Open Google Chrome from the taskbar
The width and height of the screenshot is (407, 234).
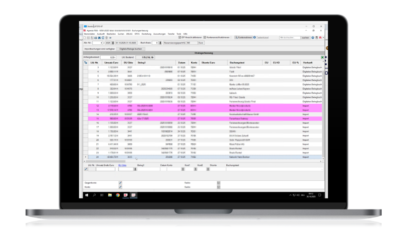pos(118,195)
